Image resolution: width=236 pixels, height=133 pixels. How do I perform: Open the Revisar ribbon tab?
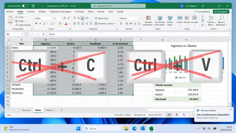pyautogui.click(x=101, y=11)
